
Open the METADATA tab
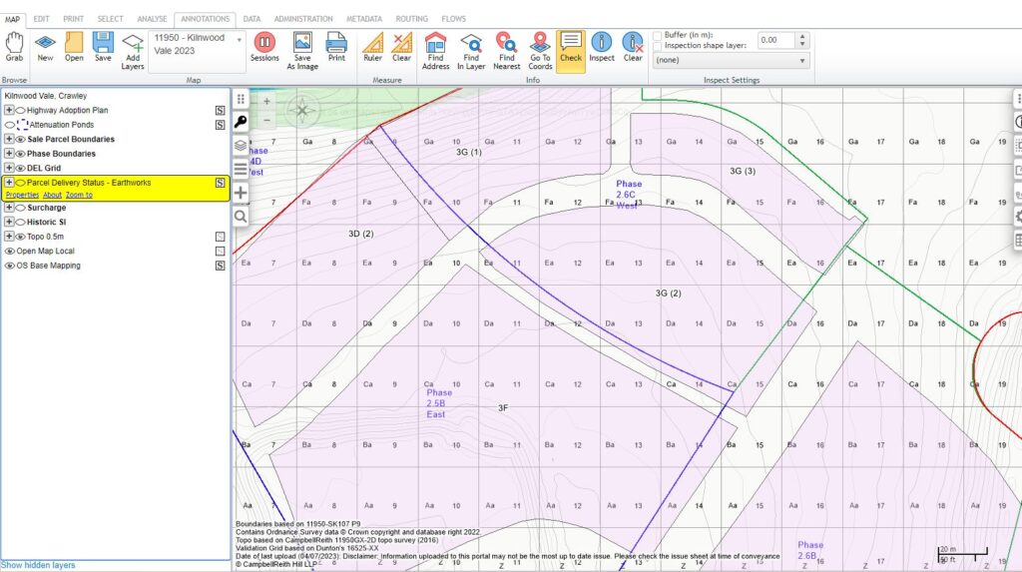click(363, 19)
